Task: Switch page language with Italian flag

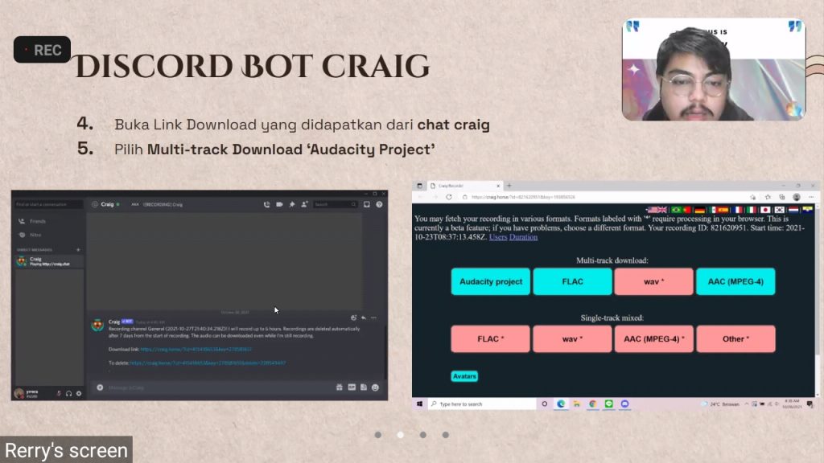Action: [752, 210]
